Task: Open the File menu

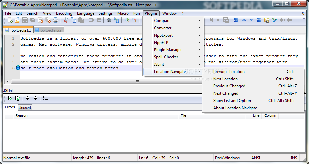Action: coord(8,13)
